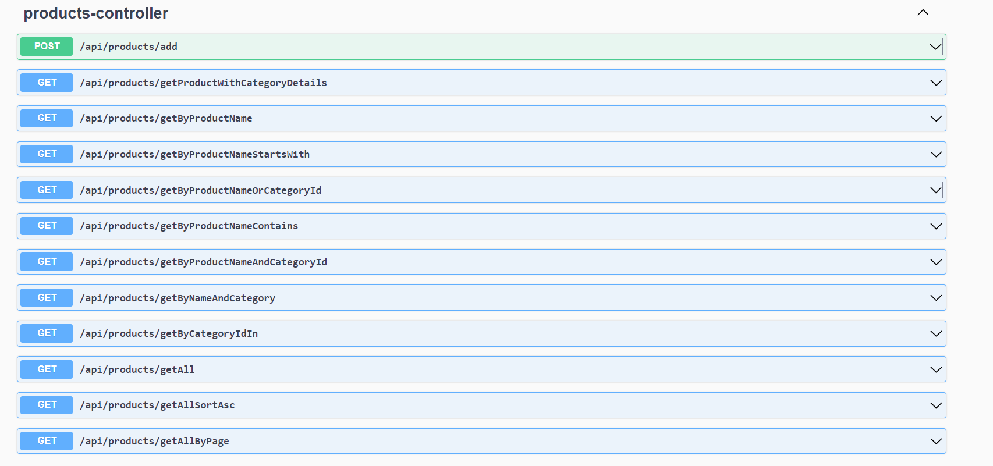Open /api/products/getByProductNameContains path
993x466 pixels.
pyautogui.click(x=189, y=226)
